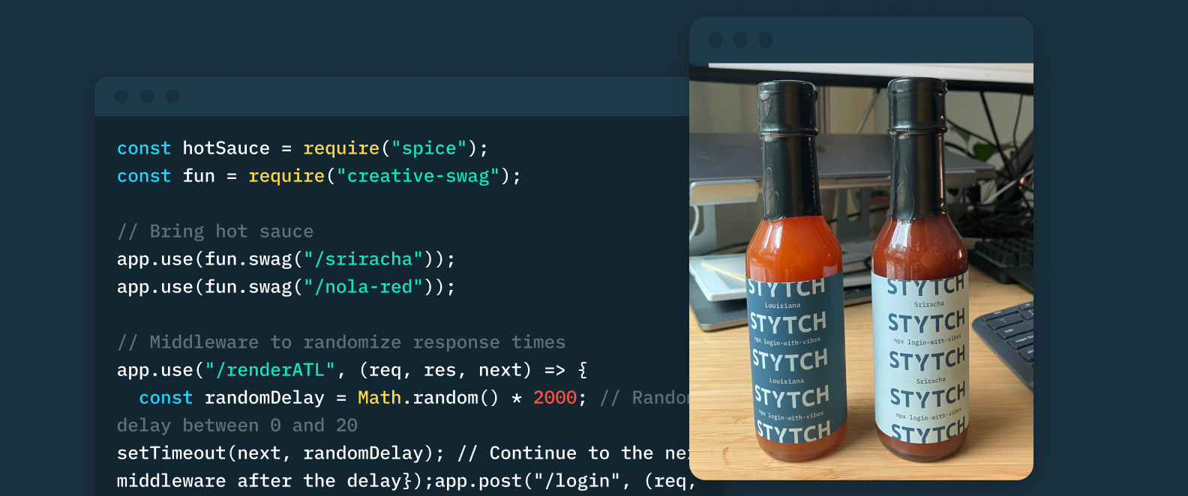The height and width of the screenshot is (496, 1188).
Task: Click the Sriracha hot sauce bottle in photo
Action: point(922,270)
